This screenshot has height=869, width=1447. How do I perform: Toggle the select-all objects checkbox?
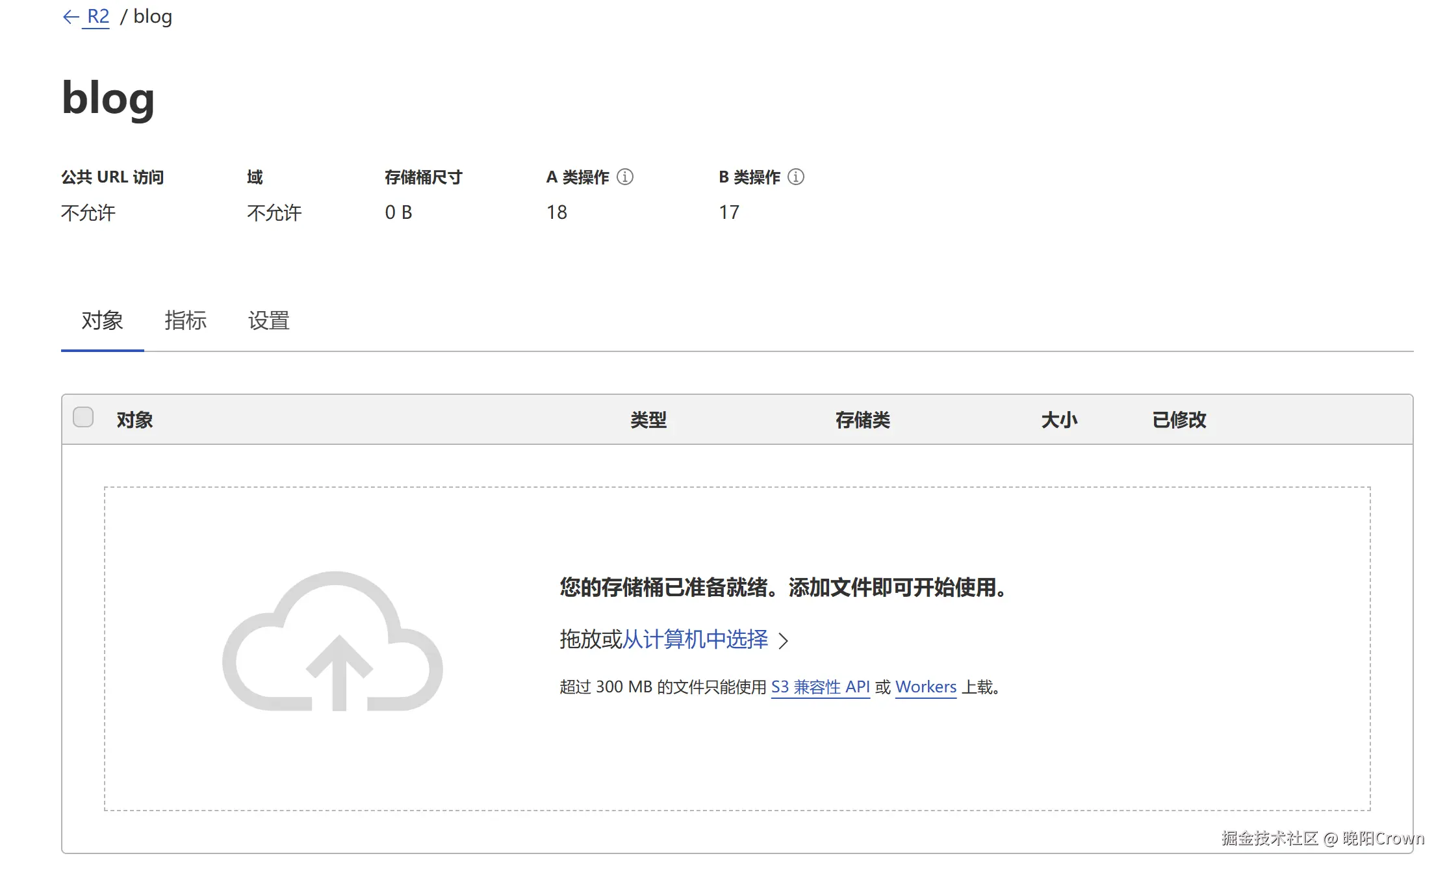[x=83, y=417]
